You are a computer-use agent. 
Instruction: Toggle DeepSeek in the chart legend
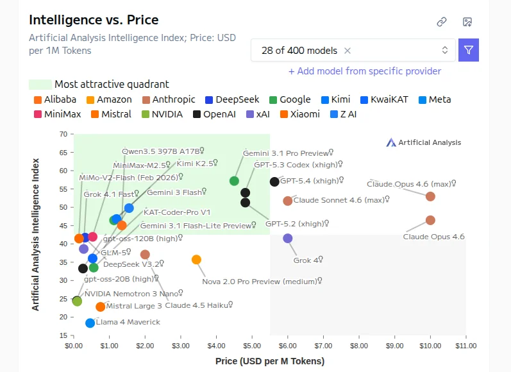(231, 99)
